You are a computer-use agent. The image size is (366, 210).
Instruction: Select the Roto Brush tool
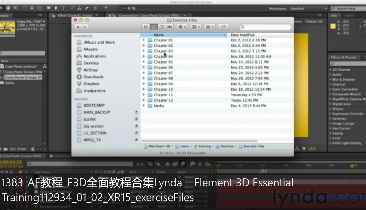coord(96,8)
